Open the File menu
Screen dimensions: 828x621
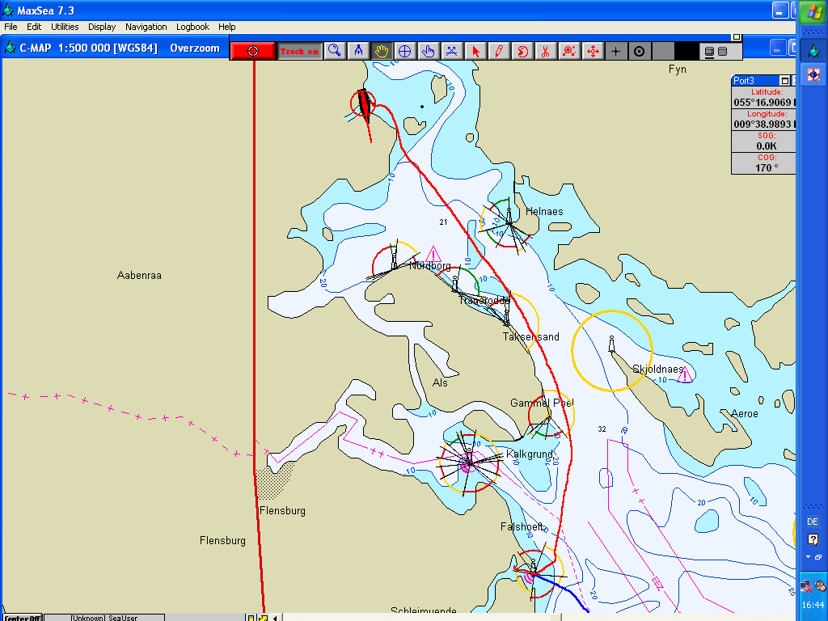11,27
